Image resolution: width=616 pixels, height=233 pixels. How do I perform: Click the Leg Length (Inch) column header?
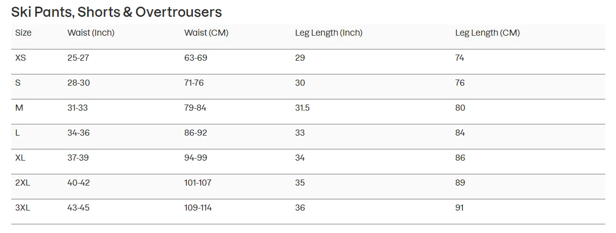[329, 33]
